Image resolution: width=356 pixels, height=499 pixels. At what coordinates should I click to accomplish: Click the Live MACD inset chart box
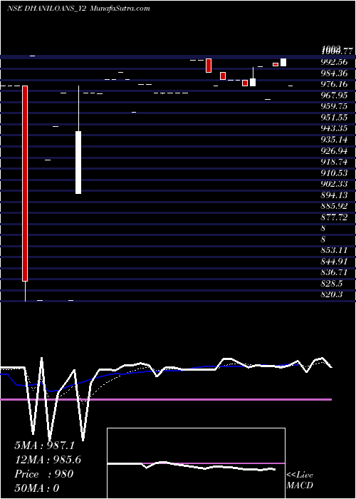196,463
